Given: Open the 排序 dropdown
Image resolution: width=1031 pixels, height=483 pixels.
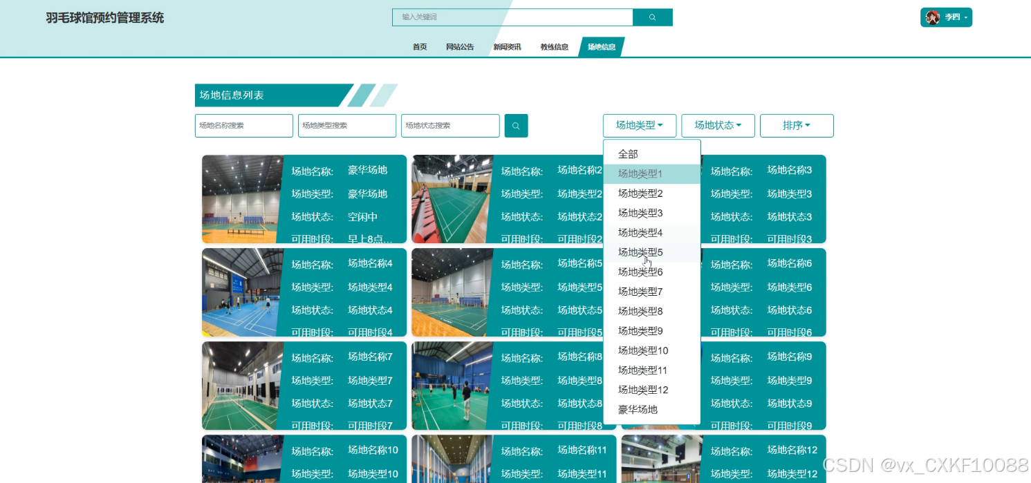Looking at the screenshot, I should (x=797, y=126).
